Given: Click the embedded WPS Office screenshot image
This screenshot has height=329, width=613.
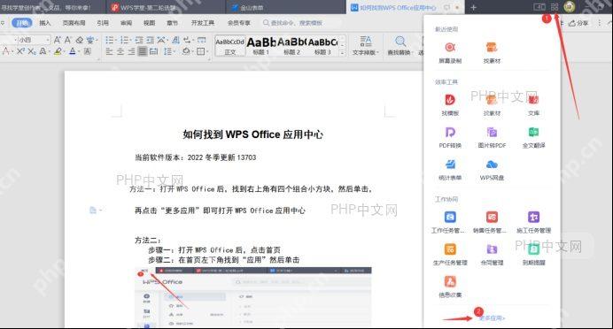Looking at the screenshot, I should (x=253, y=297).
